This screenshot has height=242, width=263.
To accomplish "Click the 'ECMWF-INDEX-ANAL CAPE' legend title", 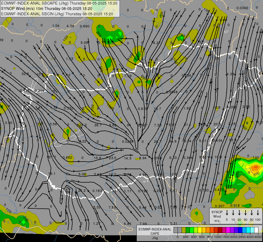I will [155, 231].
